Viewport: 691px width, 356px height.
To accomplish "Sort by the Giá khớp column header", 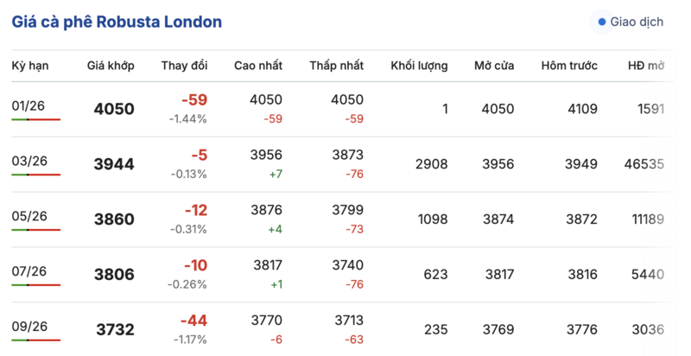I will point(111,66).
